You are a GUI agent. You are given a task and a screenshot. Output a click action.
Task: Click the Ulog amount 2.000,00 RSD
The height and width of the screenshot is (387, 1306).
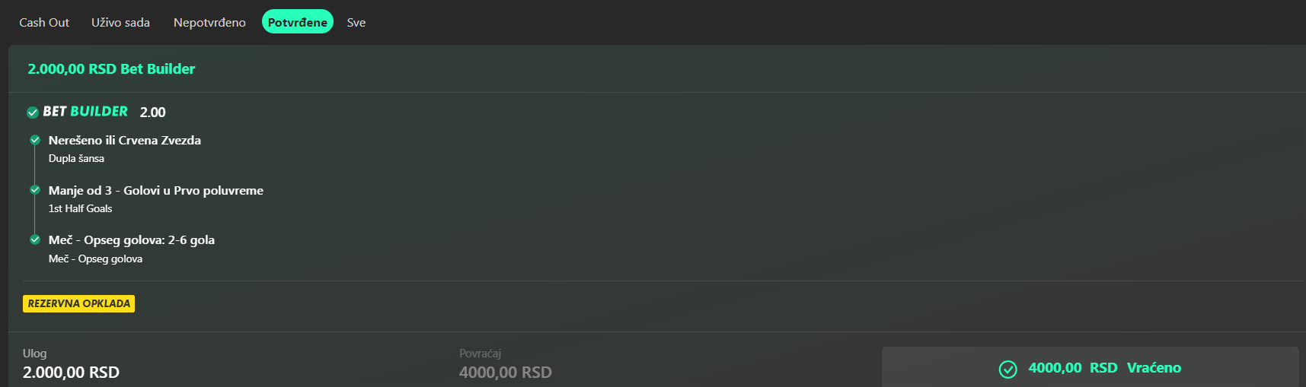tap(71, 373)
